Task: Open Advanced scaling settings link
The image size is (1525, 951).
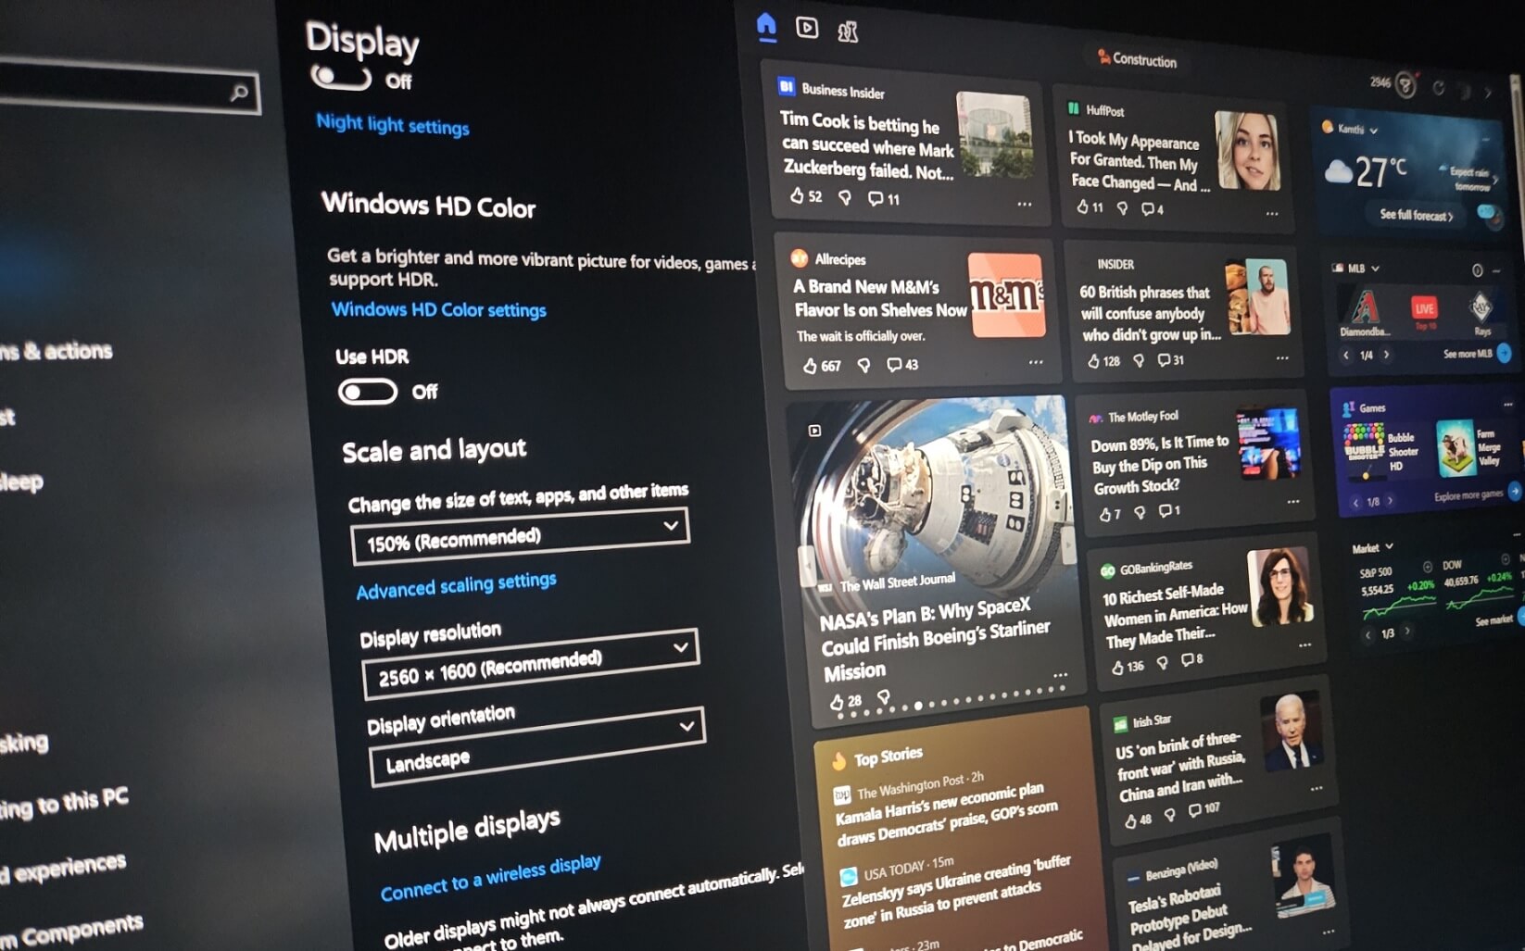Action: [456, 584]
